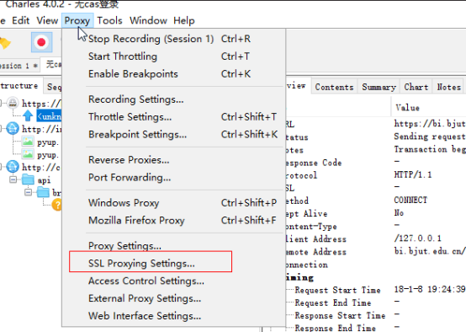Collapse the api folder node

[13, 179]
